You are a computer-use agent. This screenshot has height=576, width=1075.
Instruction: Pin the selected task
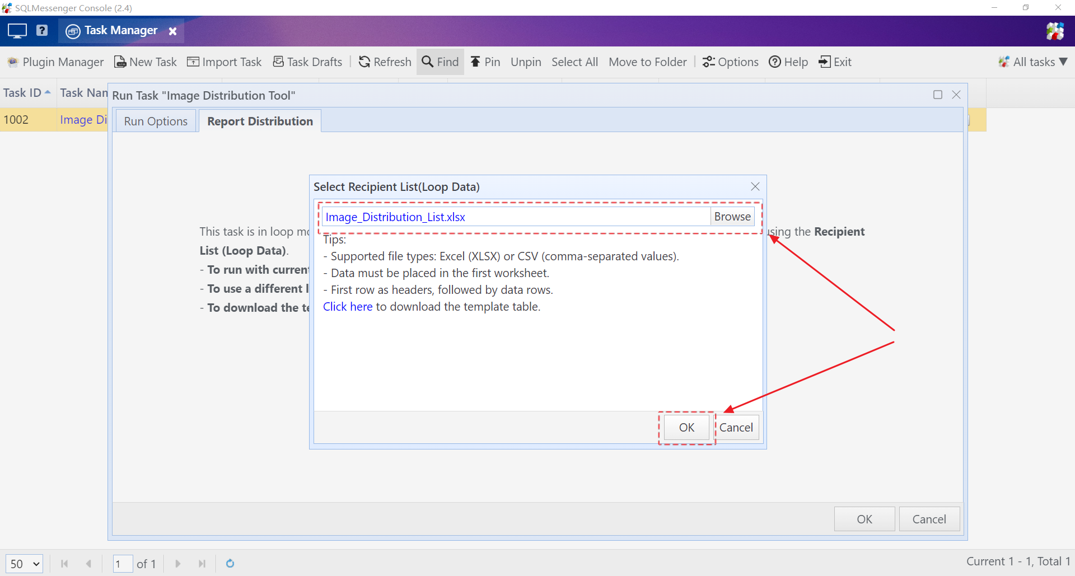coord(485,62)
